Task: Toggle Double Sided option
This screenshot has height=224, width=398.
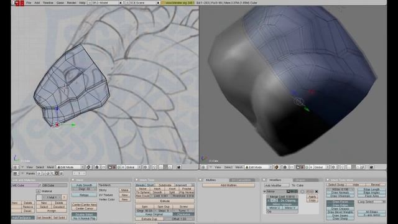Action: coord(84,215)
